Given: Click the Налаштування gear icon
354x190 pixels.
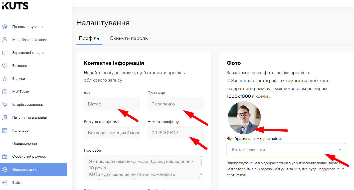Looking at the screenshot, I should click(x=5, y=169).
